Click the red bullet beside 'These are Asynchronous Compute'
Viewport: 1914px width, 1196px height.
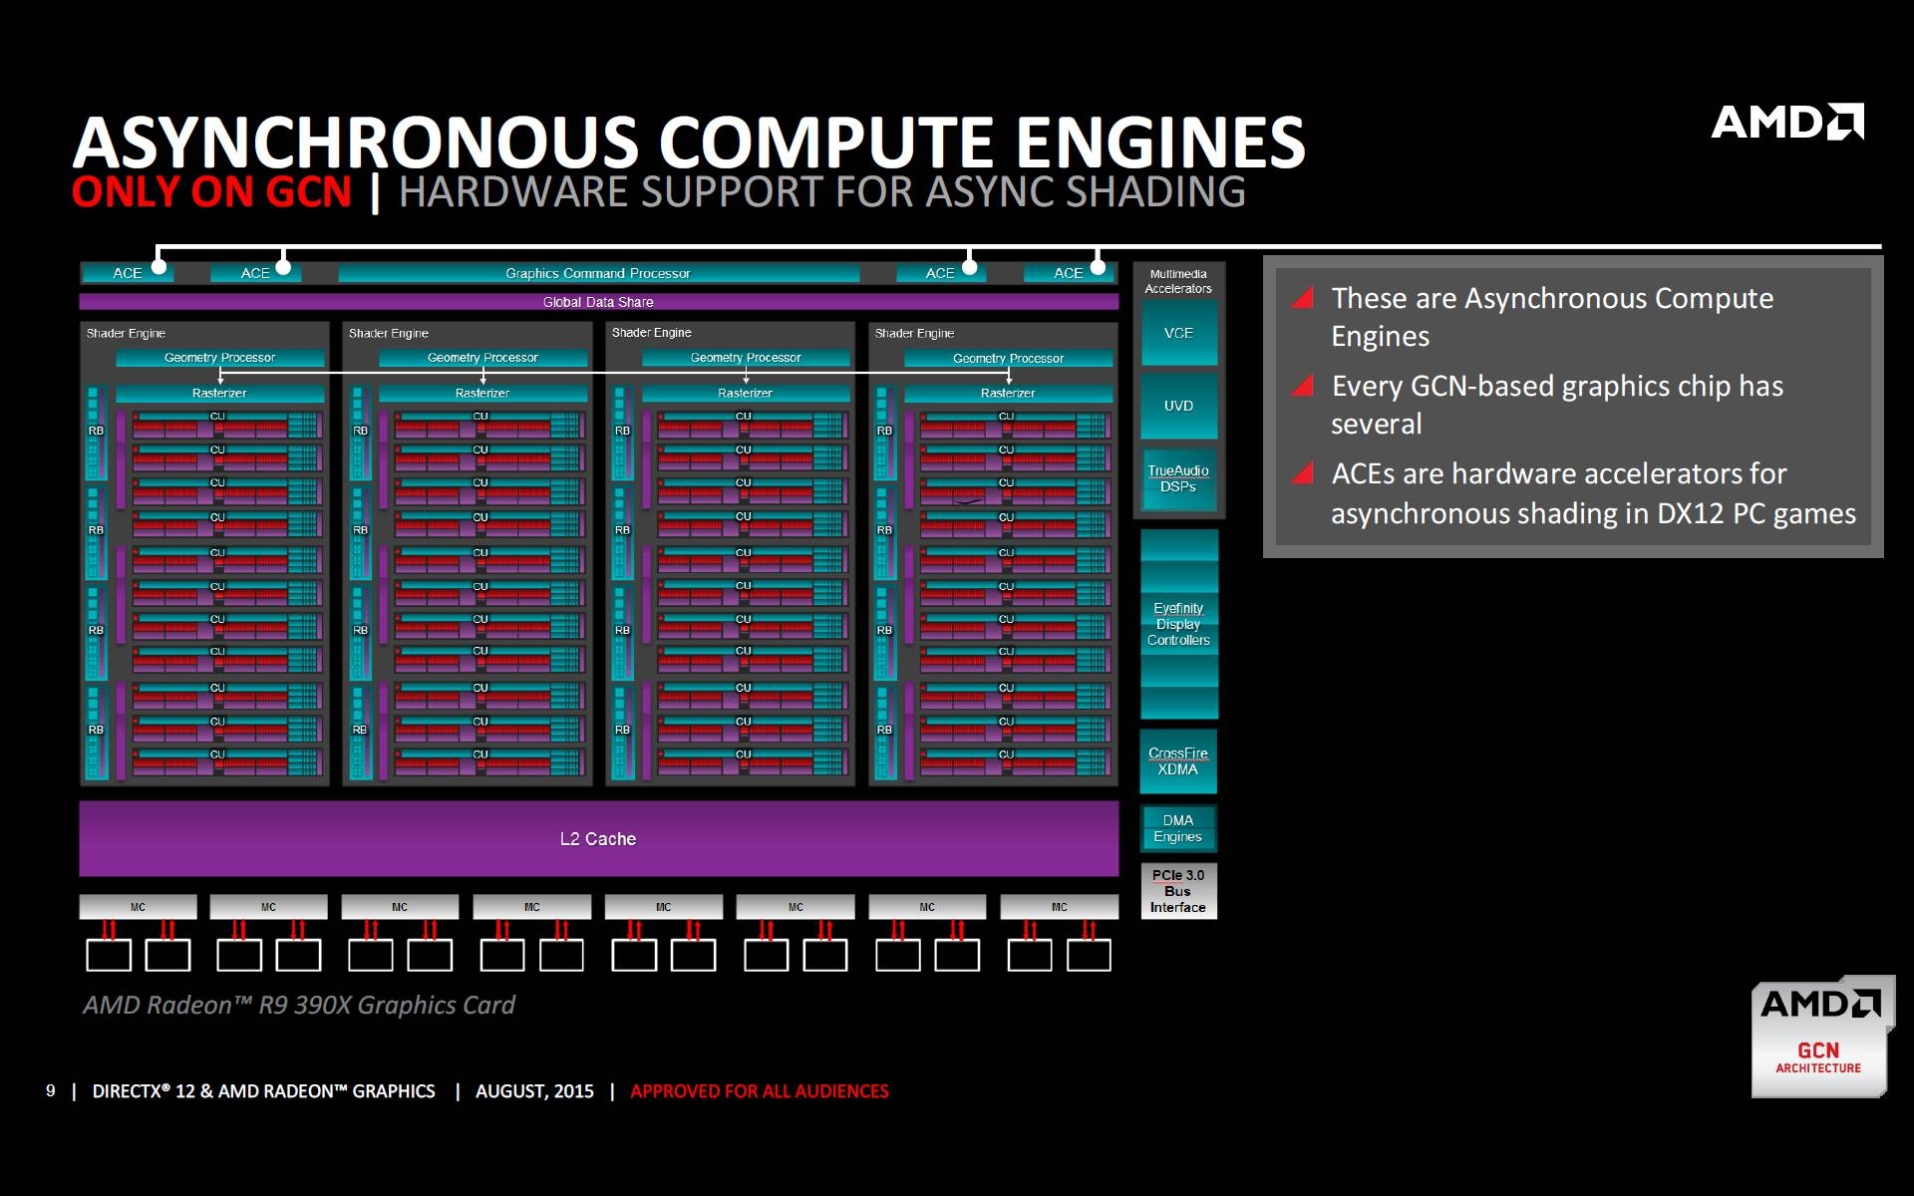click(1302, 297)
